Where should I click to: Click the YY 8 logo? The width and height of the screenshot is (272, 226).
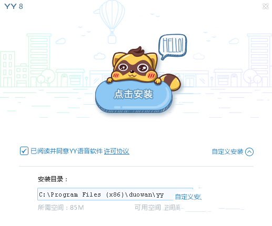coord(14,6)
